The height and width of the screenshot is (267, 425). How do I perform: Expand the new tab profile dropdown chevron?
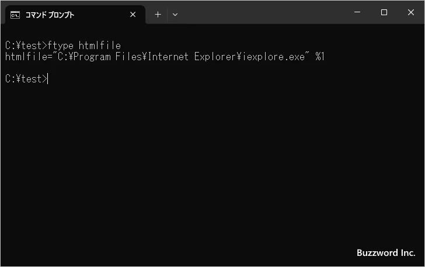pos(175,15)
